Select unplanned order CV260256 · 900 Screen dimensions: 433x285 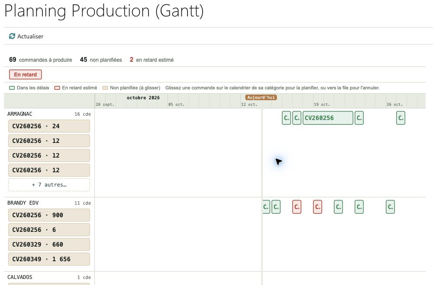click(49, 215)
